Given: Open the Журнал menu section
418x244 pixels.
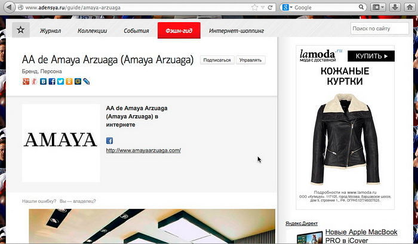Looking at the screenshot, I should (x=50, y=31).
